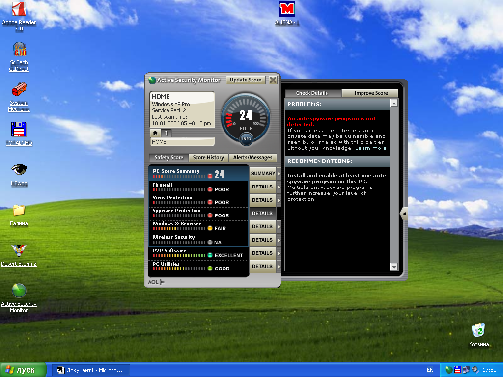Open DETAILS for Wireless Security
The height and width of the screenshot is (377, 503).
(263, 240)
